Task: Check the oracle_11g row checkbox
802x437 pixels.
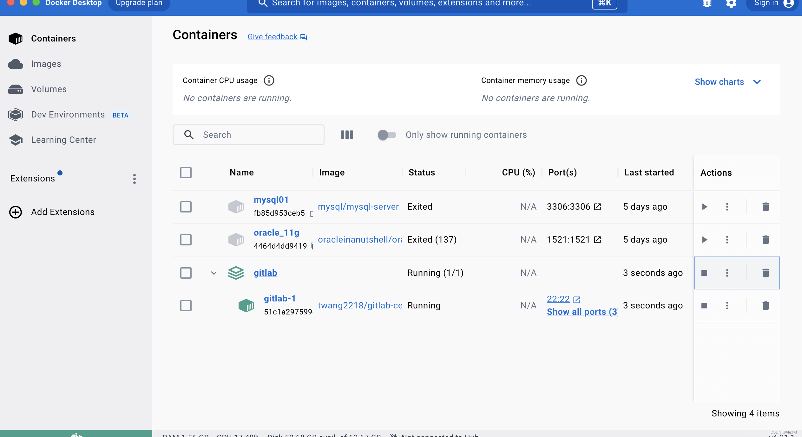Action: (x=186, y=240)
